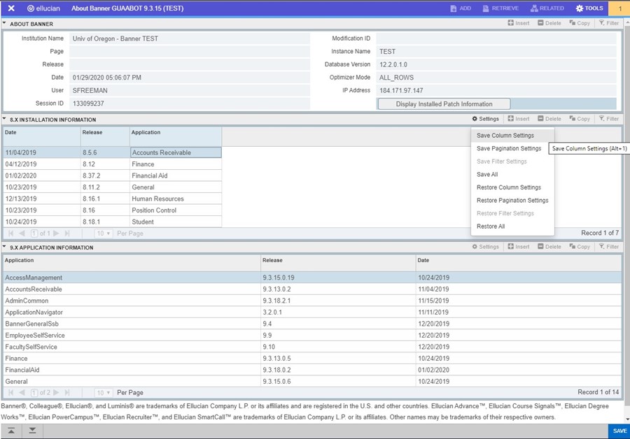Go to last page in the 9.X pagination
This screenshot has height=439, width=630.
point(67,392)
